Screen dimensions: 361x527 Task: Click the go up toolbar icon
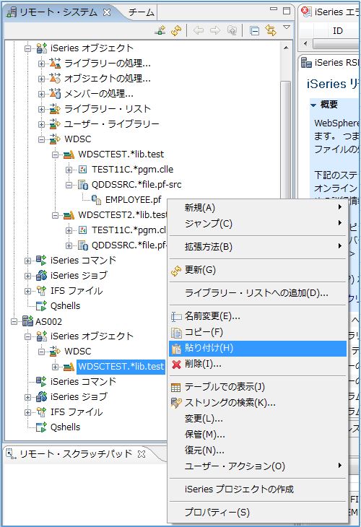(x=232, y=30)
